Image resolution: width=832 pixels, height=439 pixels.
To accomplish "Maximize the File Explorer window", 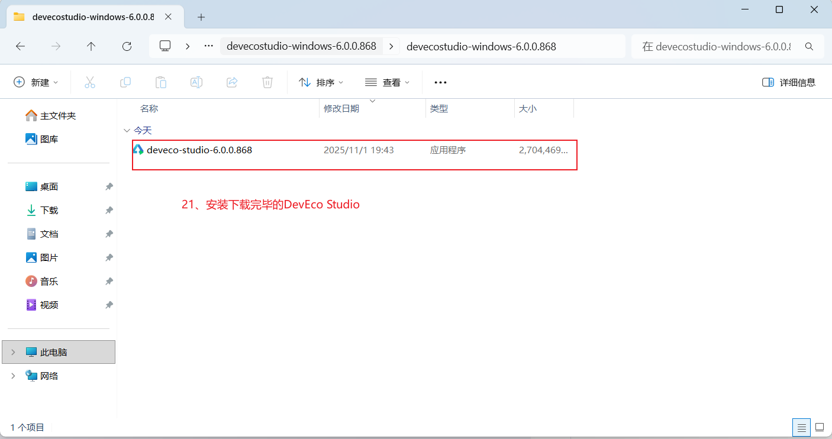I will pos(779,9).
